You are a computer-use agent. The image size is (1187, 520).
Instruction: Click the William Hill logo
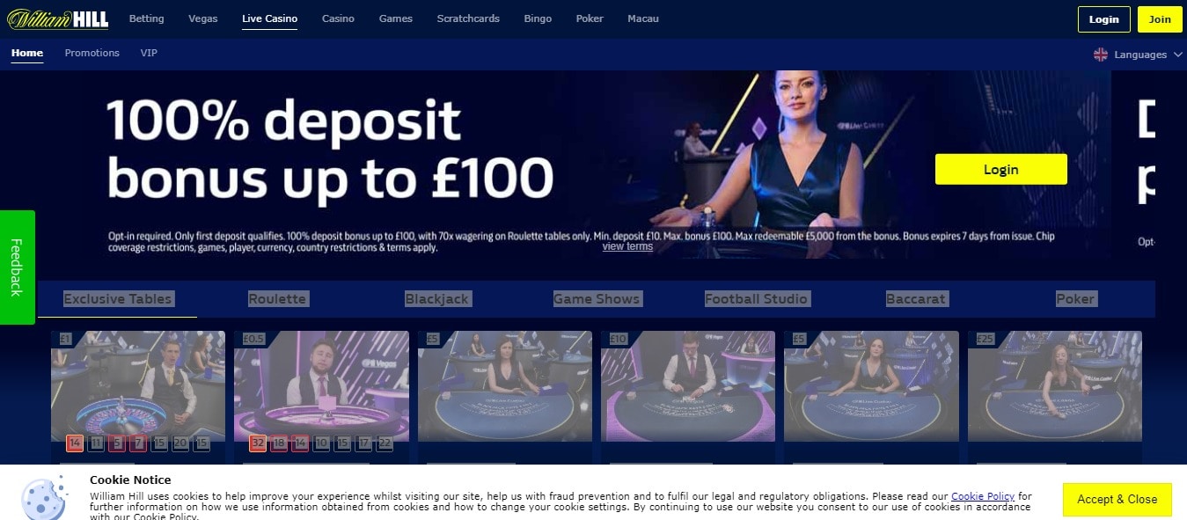coord(58,18)
